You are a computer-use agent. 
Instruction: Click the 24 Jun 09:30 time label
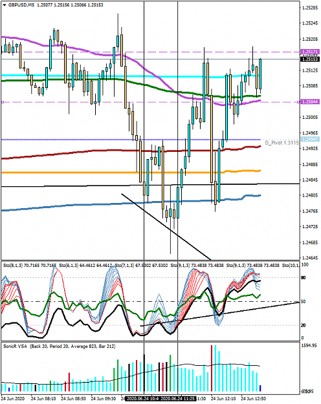click(x=104, y=399)
